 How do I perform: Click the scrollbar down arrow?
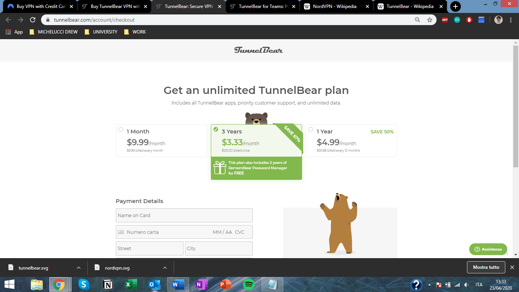tap(516, 254)
